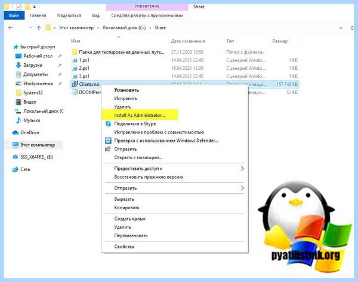This screenshot has width=358, height=282.
Task: Go up one folder level arrow
Action: pyautogui.click(x=39, y=28)
